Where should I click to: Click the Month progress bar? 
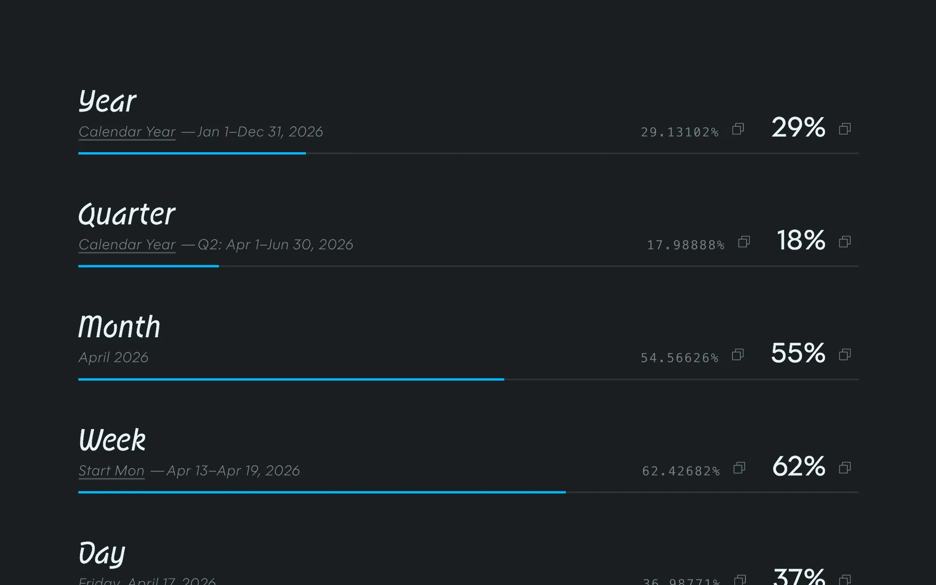(468, 379)
